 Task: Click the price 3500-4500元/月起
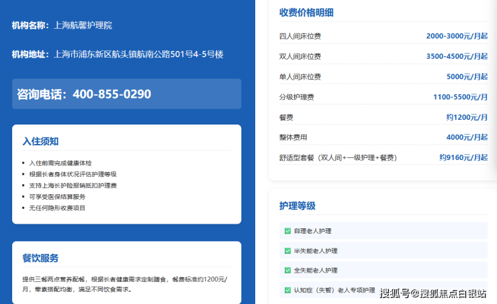coord(457,56)
